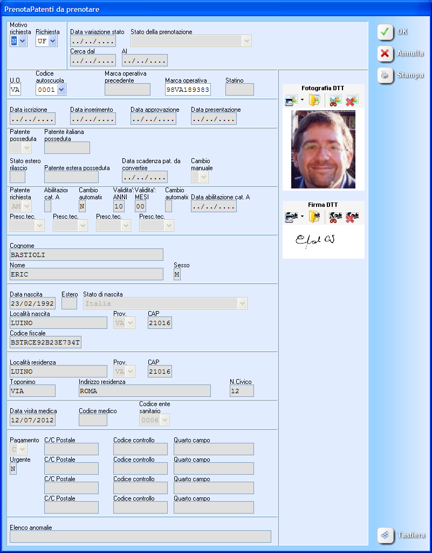
Task: Click the DTT photograph thumbnail
Action: click(x=323, y=150)
